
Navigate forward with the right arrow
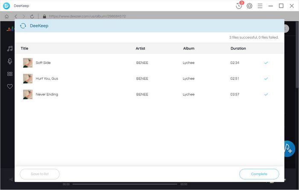24,16
